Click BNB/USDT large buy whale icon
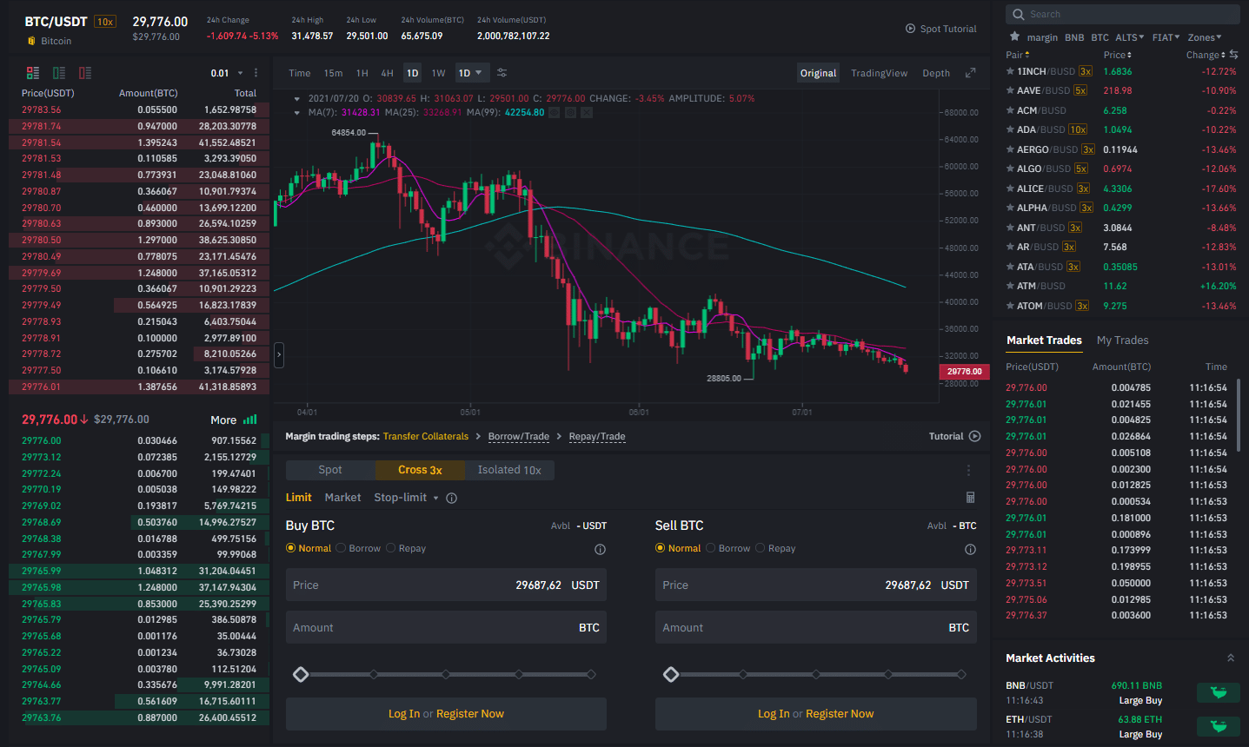 1219,692
